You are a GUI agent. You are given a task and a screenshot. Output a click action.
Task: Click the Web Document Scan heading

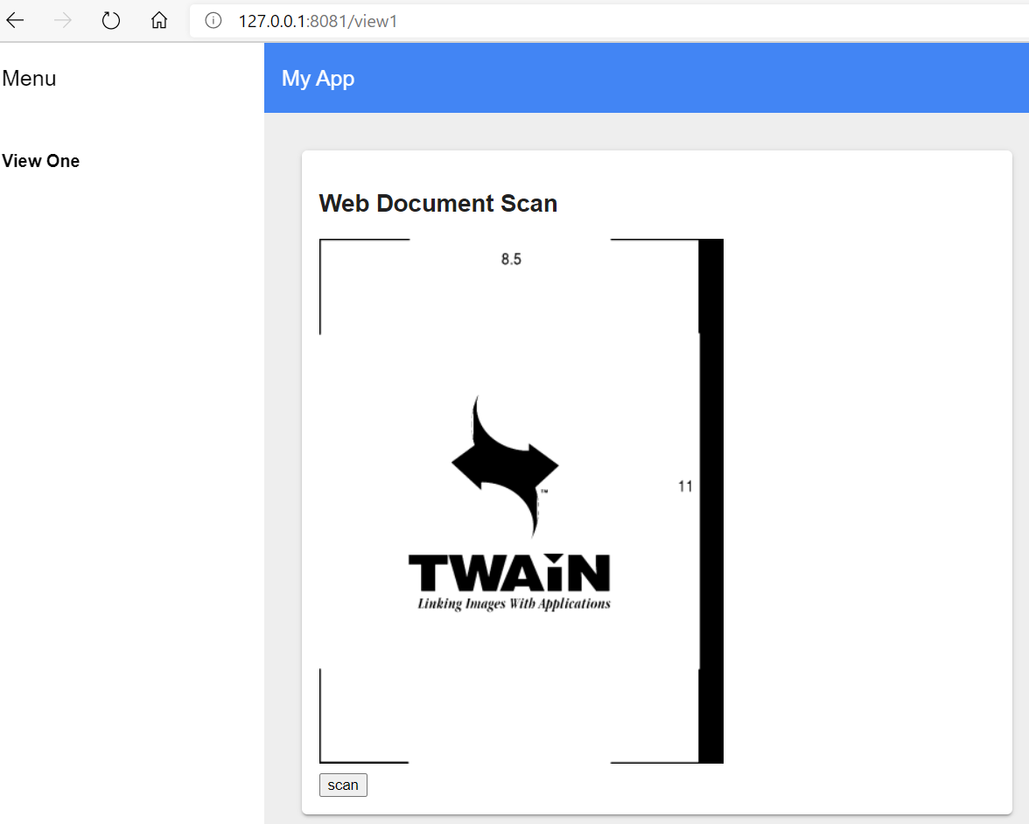(x=437, y=203)
